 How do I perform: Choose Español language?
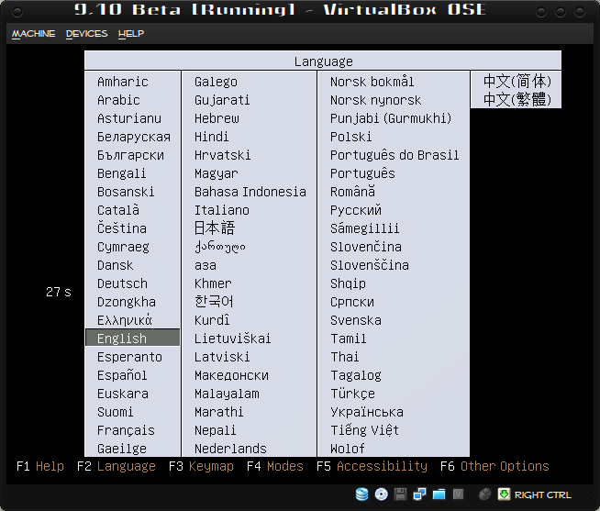coord(122,375)
